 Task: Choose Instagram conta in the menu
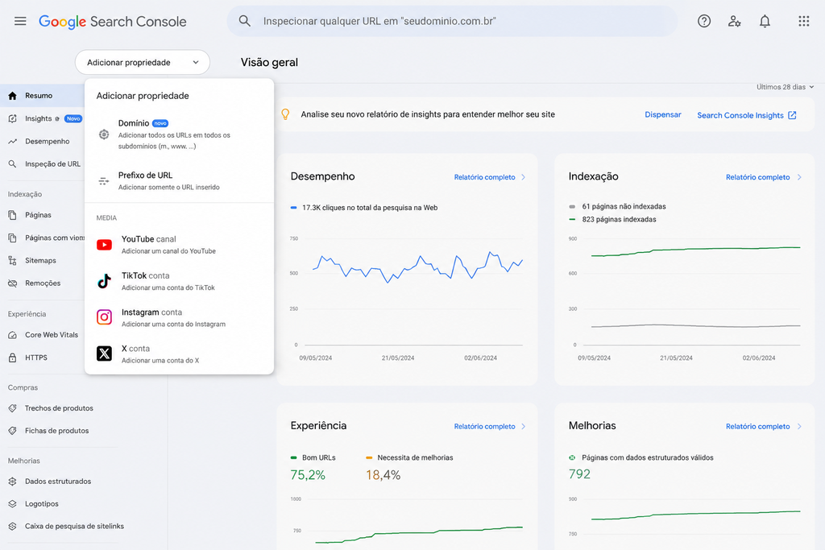point(179,317)
